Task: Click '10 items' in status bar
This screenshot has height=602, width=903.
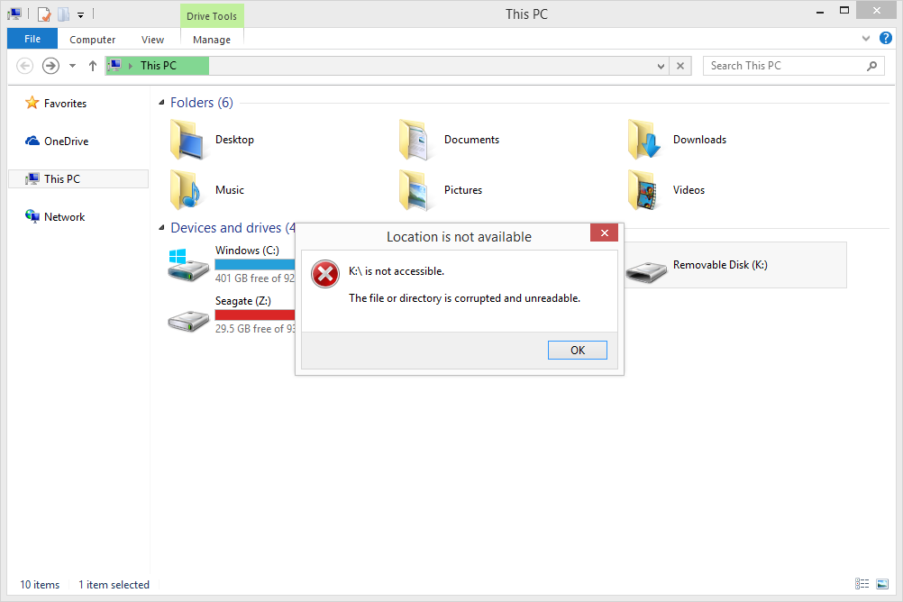Action: coord(40,584)
